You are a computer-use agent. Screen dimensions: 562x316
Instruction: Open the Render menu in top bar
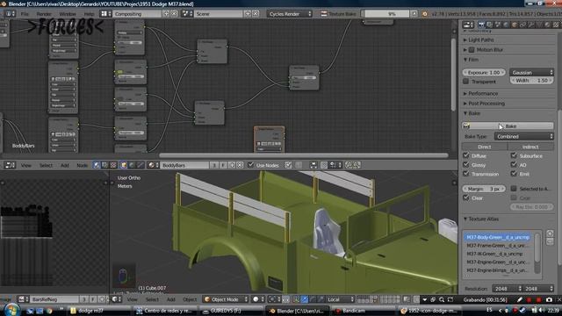tap(44, 14)
